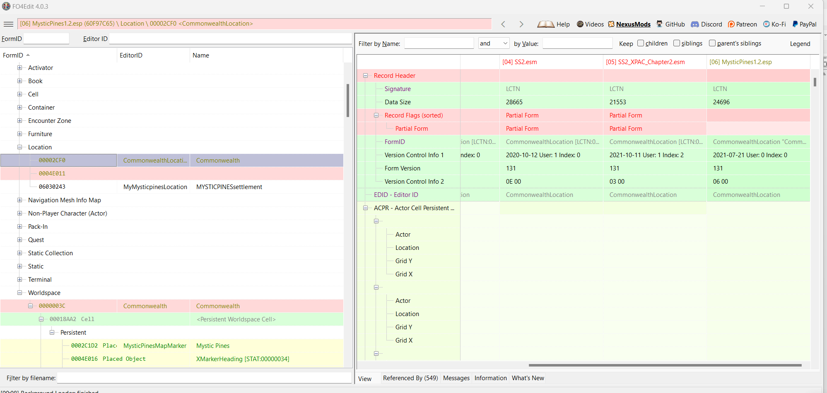Image resolution: width=827 pixels, height=393 pixels.
Task: Expand the Navigation Mesh Info Map node
Action: click(x=19, y=200)
